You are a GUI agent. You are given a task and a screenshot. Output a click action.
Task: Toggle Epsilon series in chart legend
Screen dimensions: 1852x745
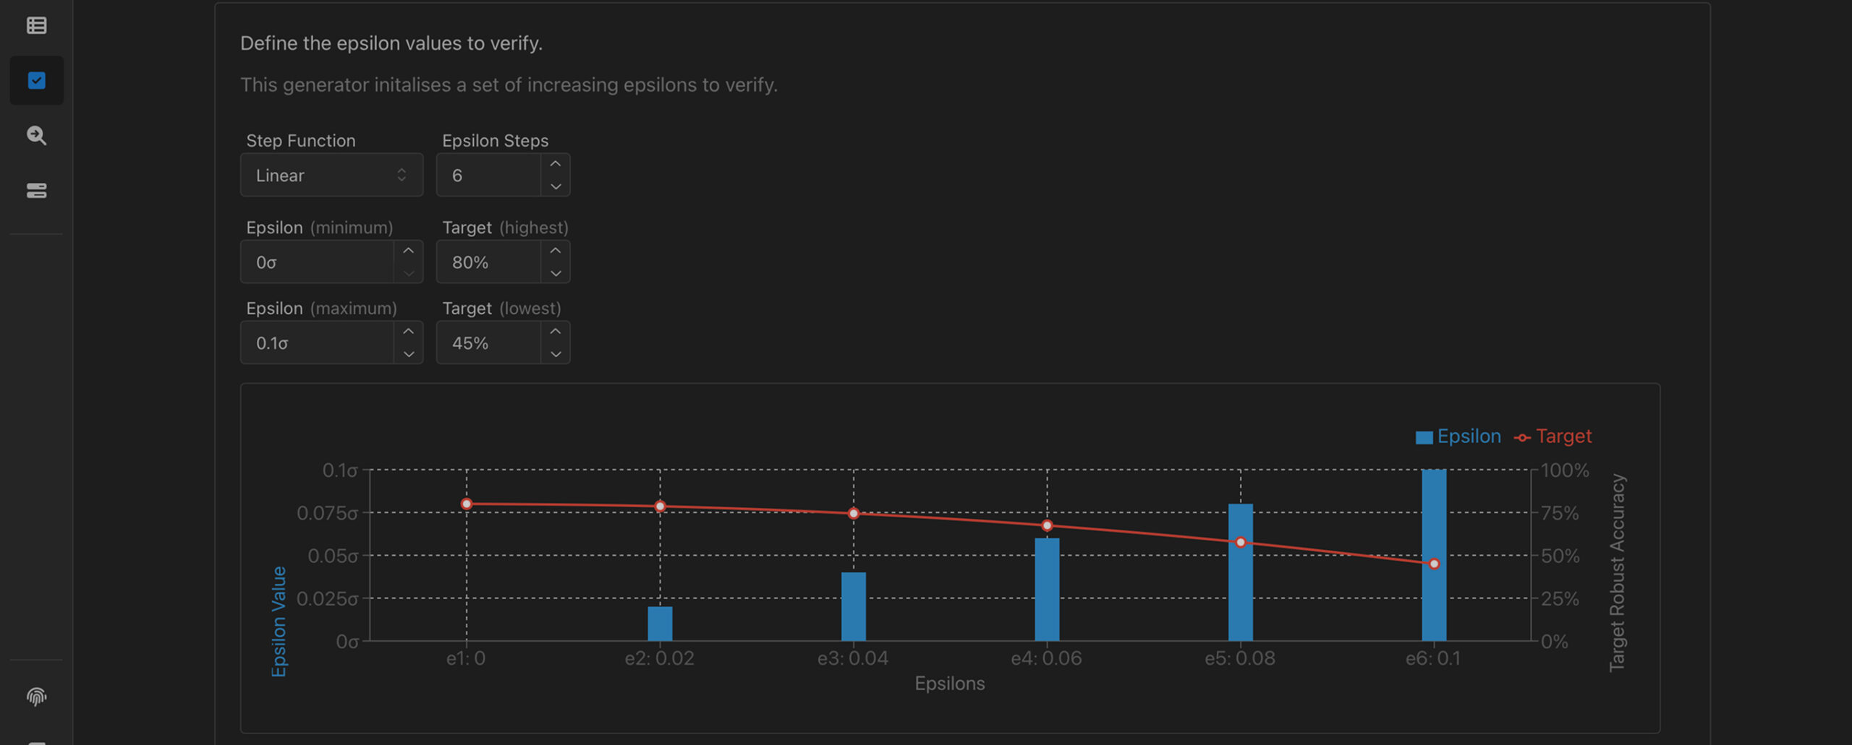click(1458, 436)
